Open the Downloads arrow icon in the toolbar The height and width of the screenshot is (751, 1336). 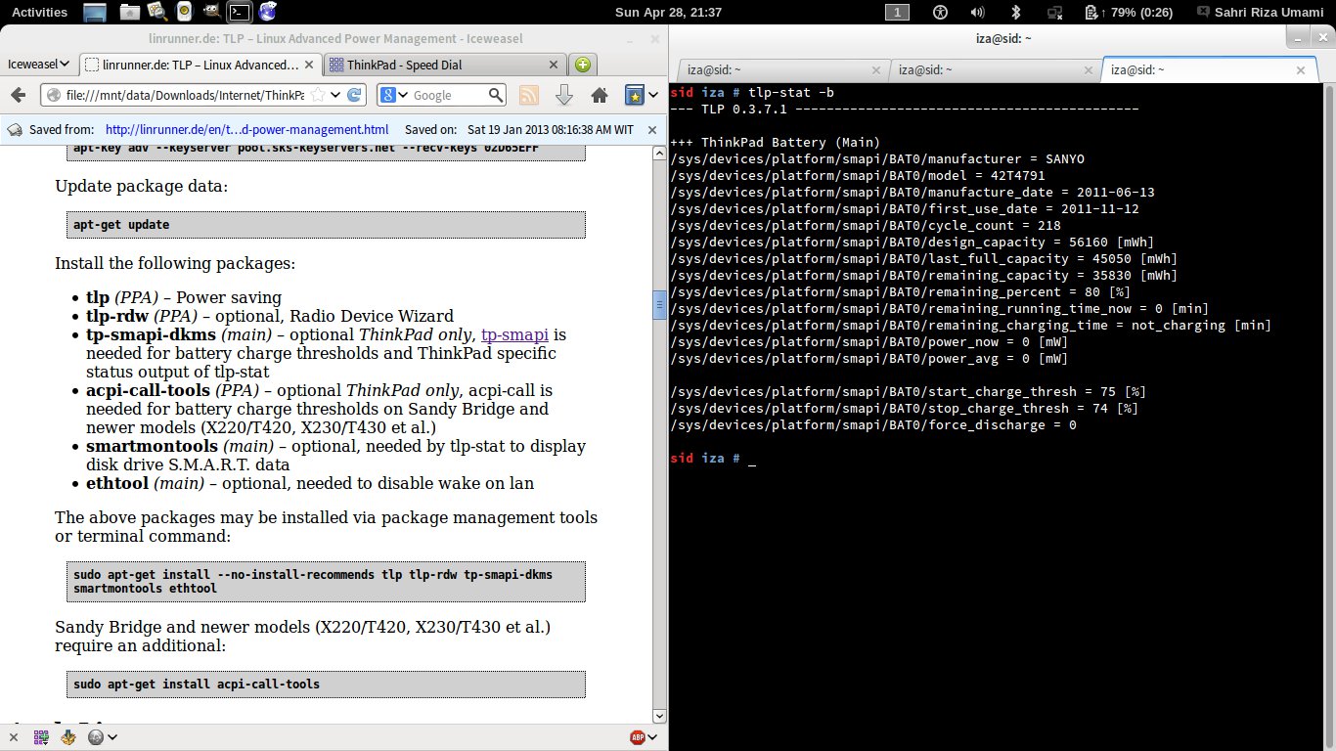tap(563, 95)
